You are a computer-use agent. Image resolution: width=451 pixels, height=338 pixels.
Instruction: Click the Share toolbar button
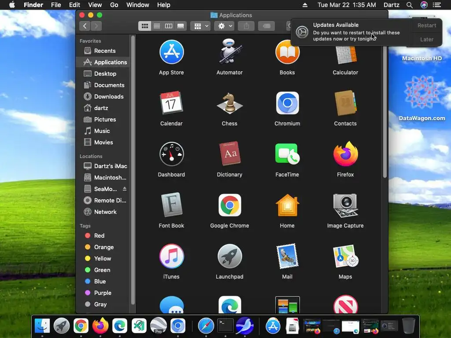tap(246, 26)
